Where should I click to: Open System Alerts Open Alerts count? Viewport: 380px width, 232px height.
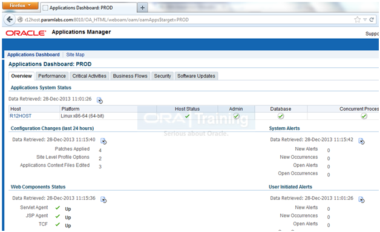pos(329,167)
